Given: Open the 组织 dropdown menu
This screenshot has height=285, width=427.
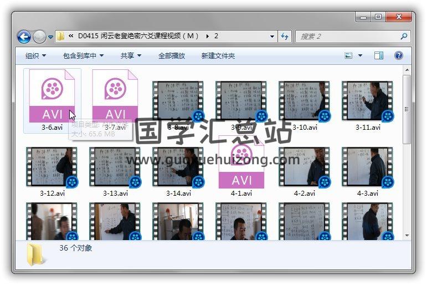Looking at the screenshot, I should pos(35,55).
